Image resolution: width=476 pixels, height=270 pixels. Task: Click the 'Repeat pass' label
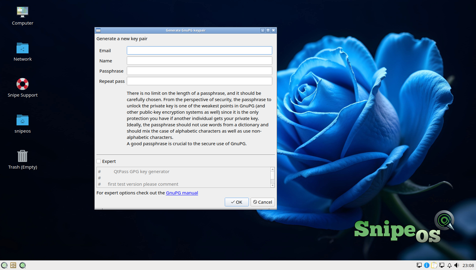(112, 81)
